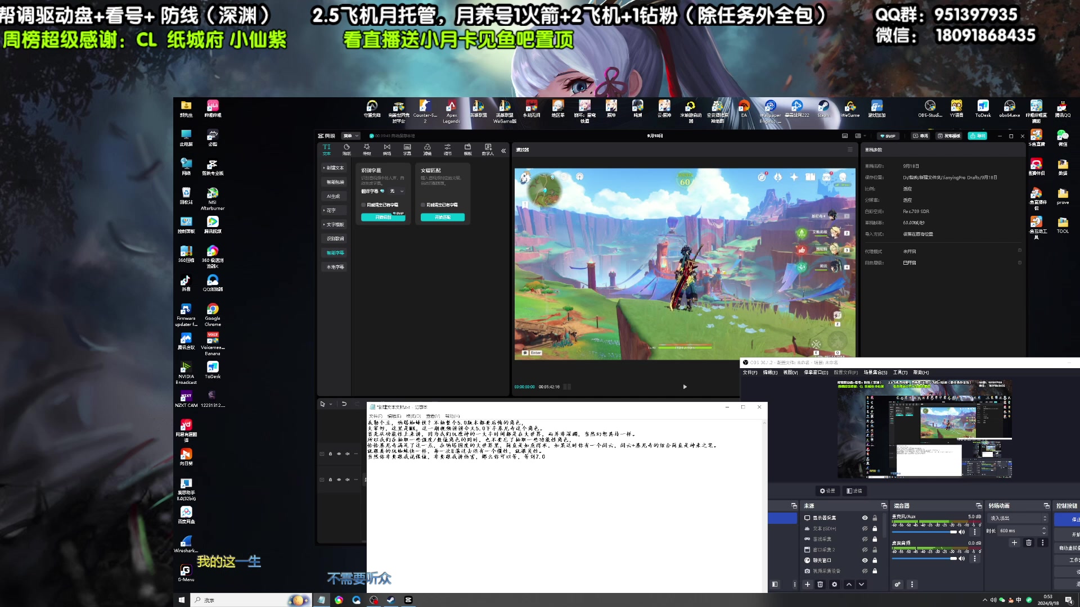Adjust 桌面音频 volume slider

pos(924,559)
